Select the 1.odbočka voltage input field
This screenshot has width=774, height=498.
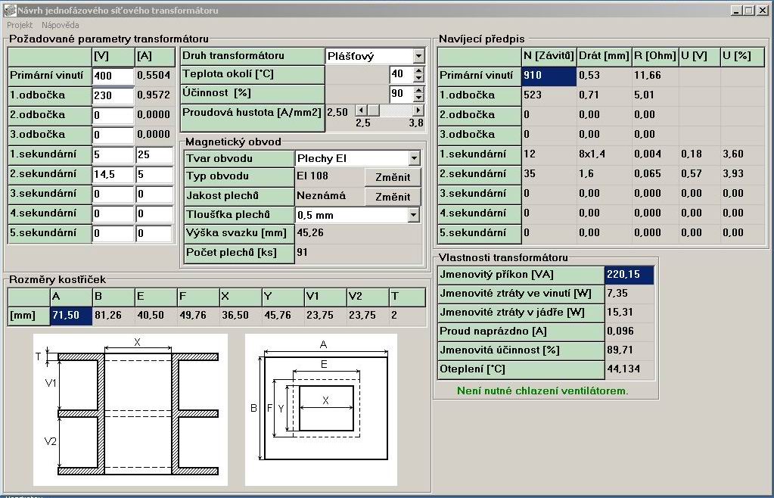(x=113, y=95)
